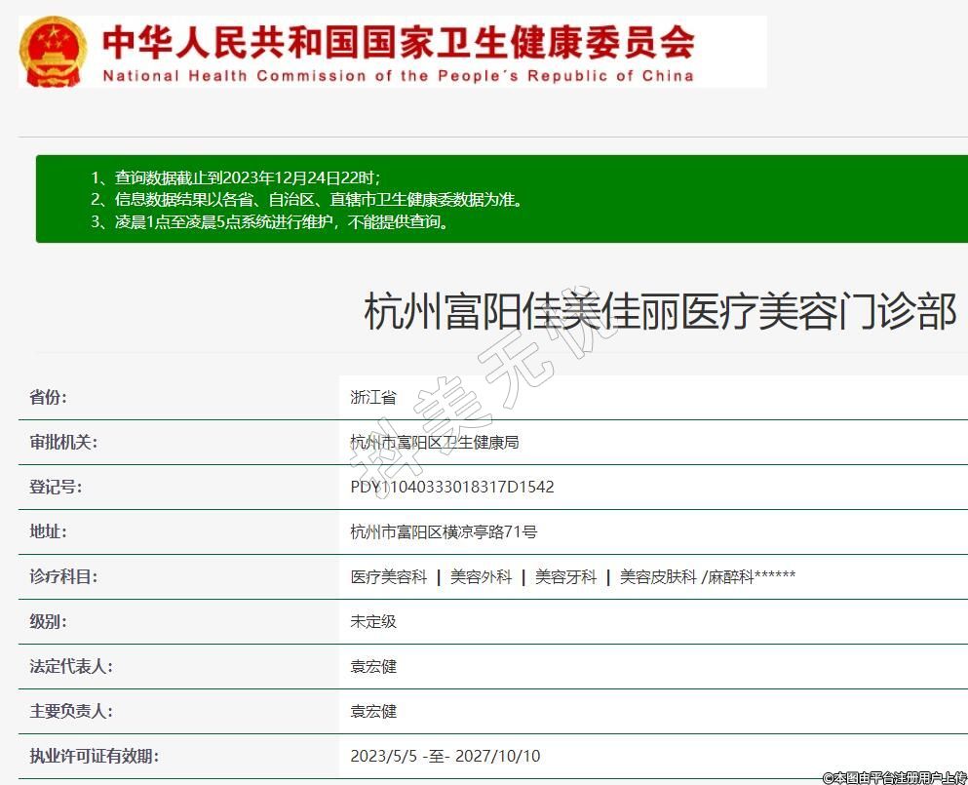The width and height of the screenshot is (968, 785).
Task: Click the Chinese National Health Commission title
Action: (x=398, y=42)
